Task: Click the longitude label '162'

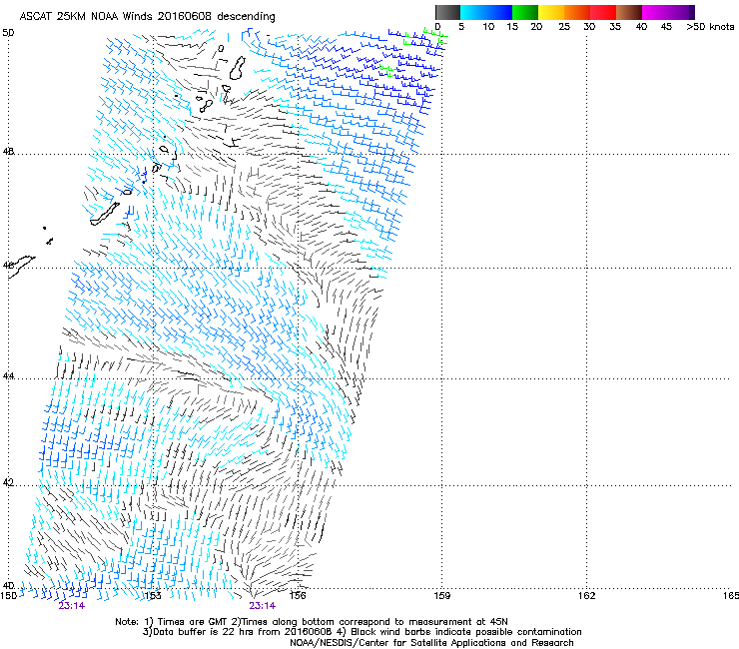Action: coord(587,596)
